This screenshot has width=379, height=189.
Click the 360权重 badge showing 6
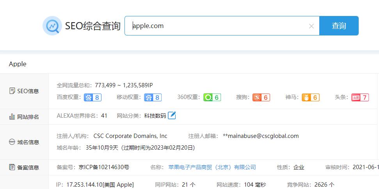(212, 97)
